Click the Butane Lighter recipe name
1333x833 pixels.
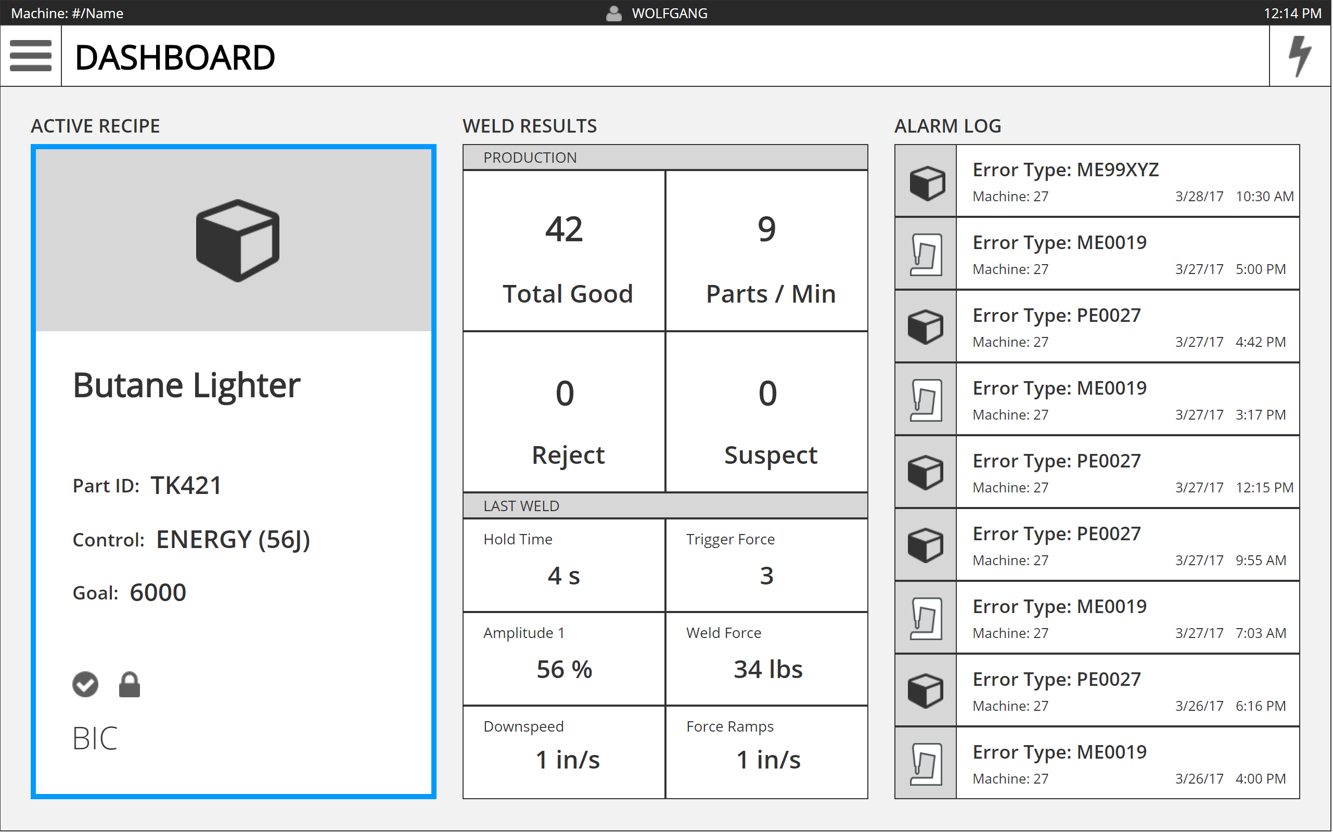click(186, 385)
